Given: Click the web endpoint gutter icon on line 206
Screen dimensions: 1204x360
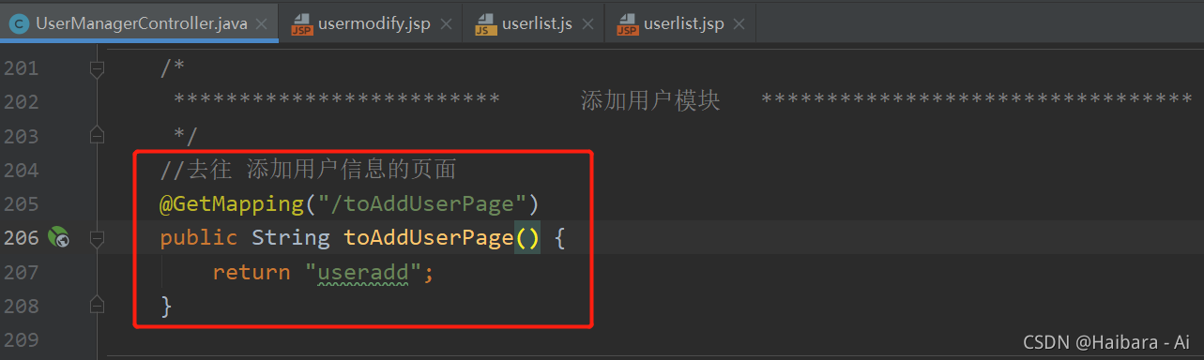Looking at the screenshot, I should (58, 238).
